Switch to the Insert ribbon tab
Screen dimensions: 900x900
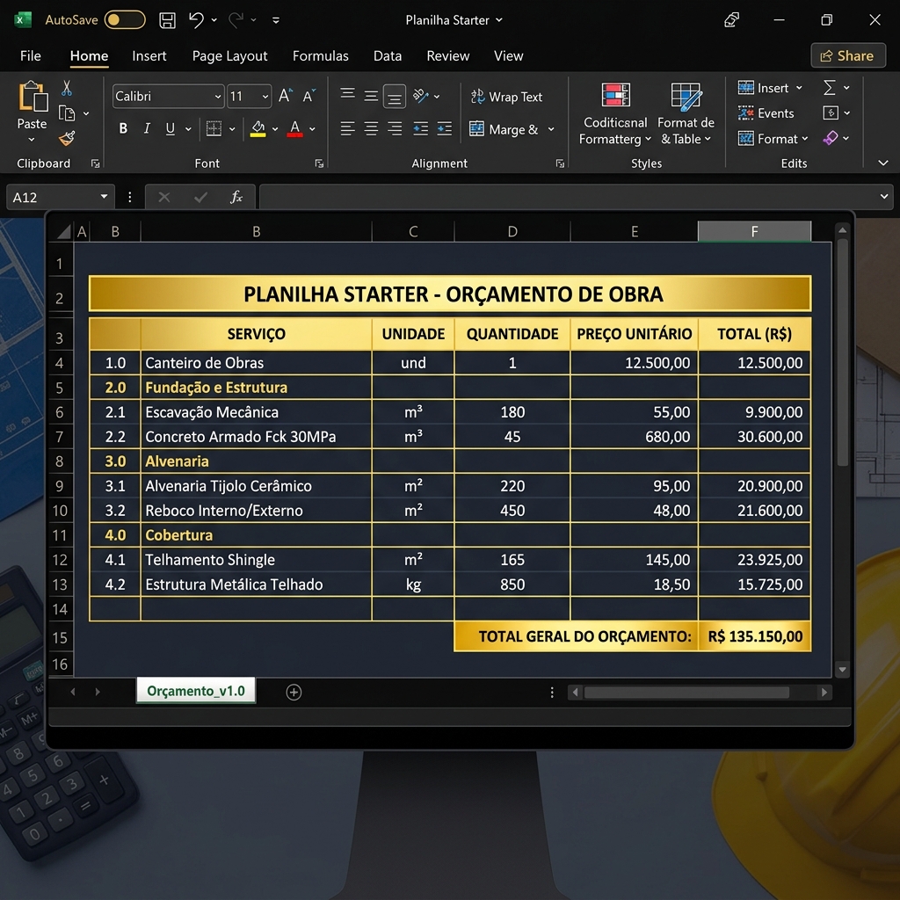point(149,55)
